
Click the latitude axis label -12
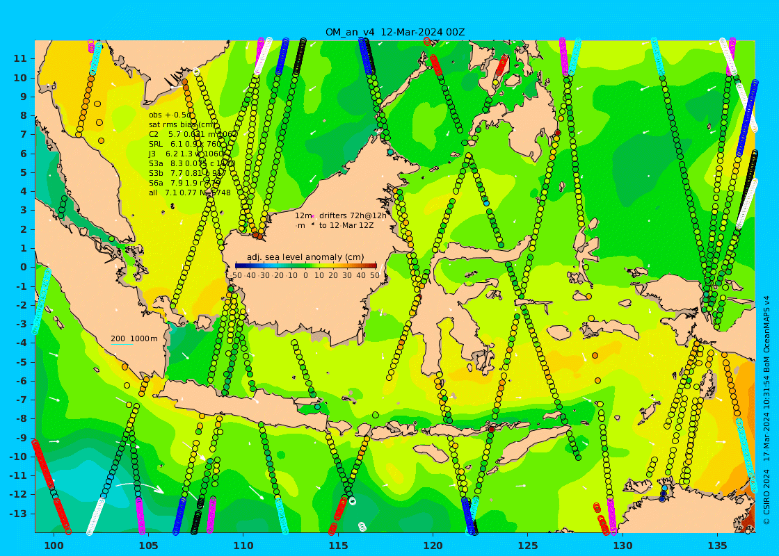click(18, 494)
